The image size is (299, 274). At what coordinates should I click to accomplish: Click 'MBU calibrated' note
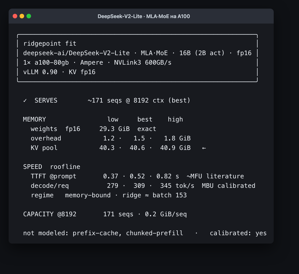[x=229, y=186]
